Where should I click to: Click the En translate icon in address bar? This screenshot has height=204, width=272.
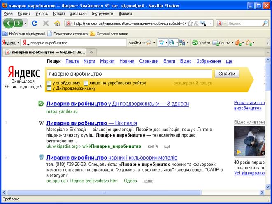[203, 23]
